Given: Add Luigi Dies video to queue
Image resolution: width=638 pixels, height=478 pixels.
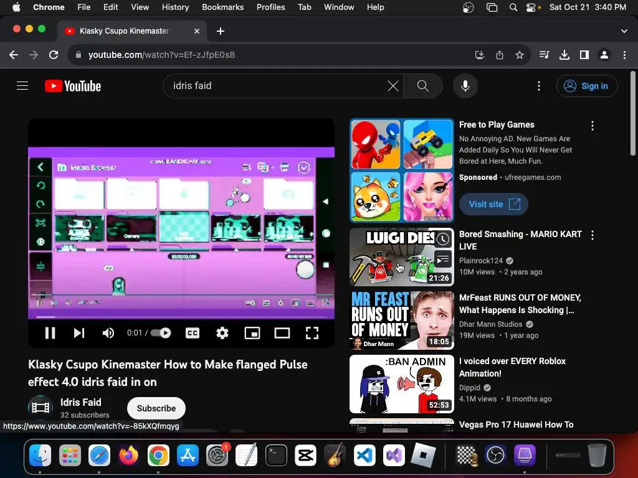Looking at the screenshot, I should (443, 259).
